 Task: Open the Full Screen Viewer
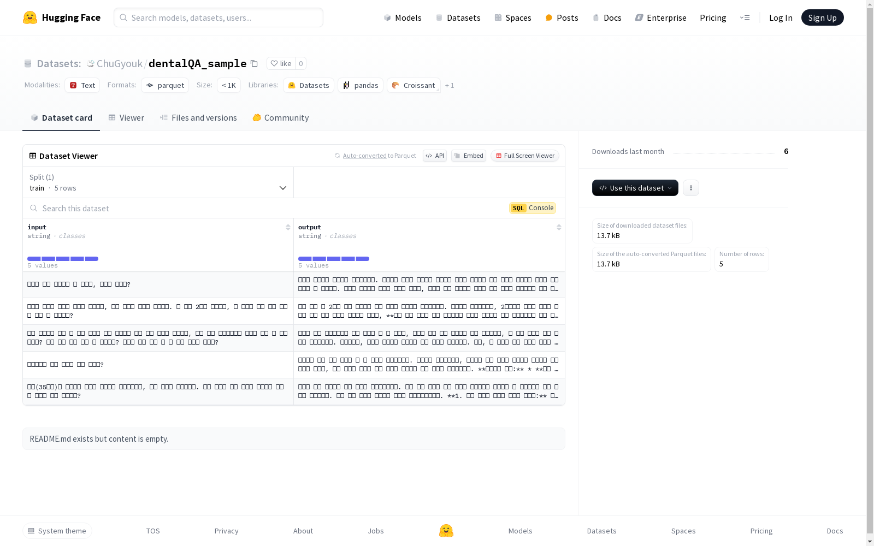(525, 156)
